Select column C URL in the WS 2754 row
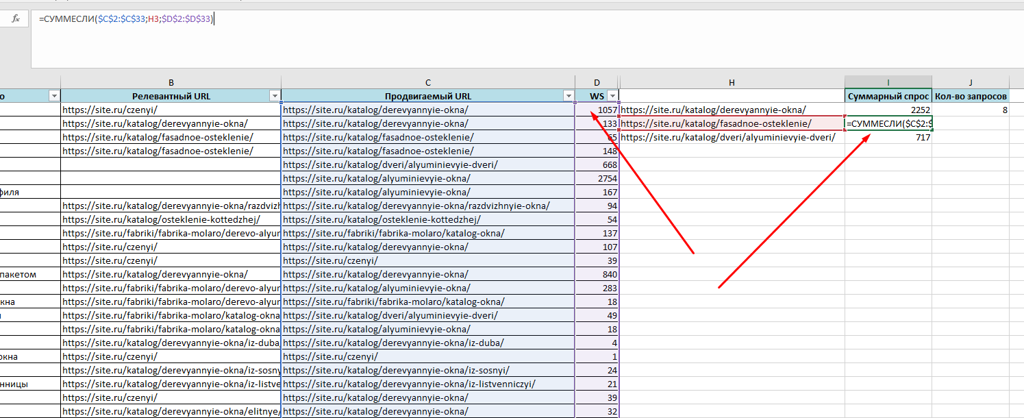The width and height of the screenshot is (1024, 418). pyautogui.click(x=427, y=178)
